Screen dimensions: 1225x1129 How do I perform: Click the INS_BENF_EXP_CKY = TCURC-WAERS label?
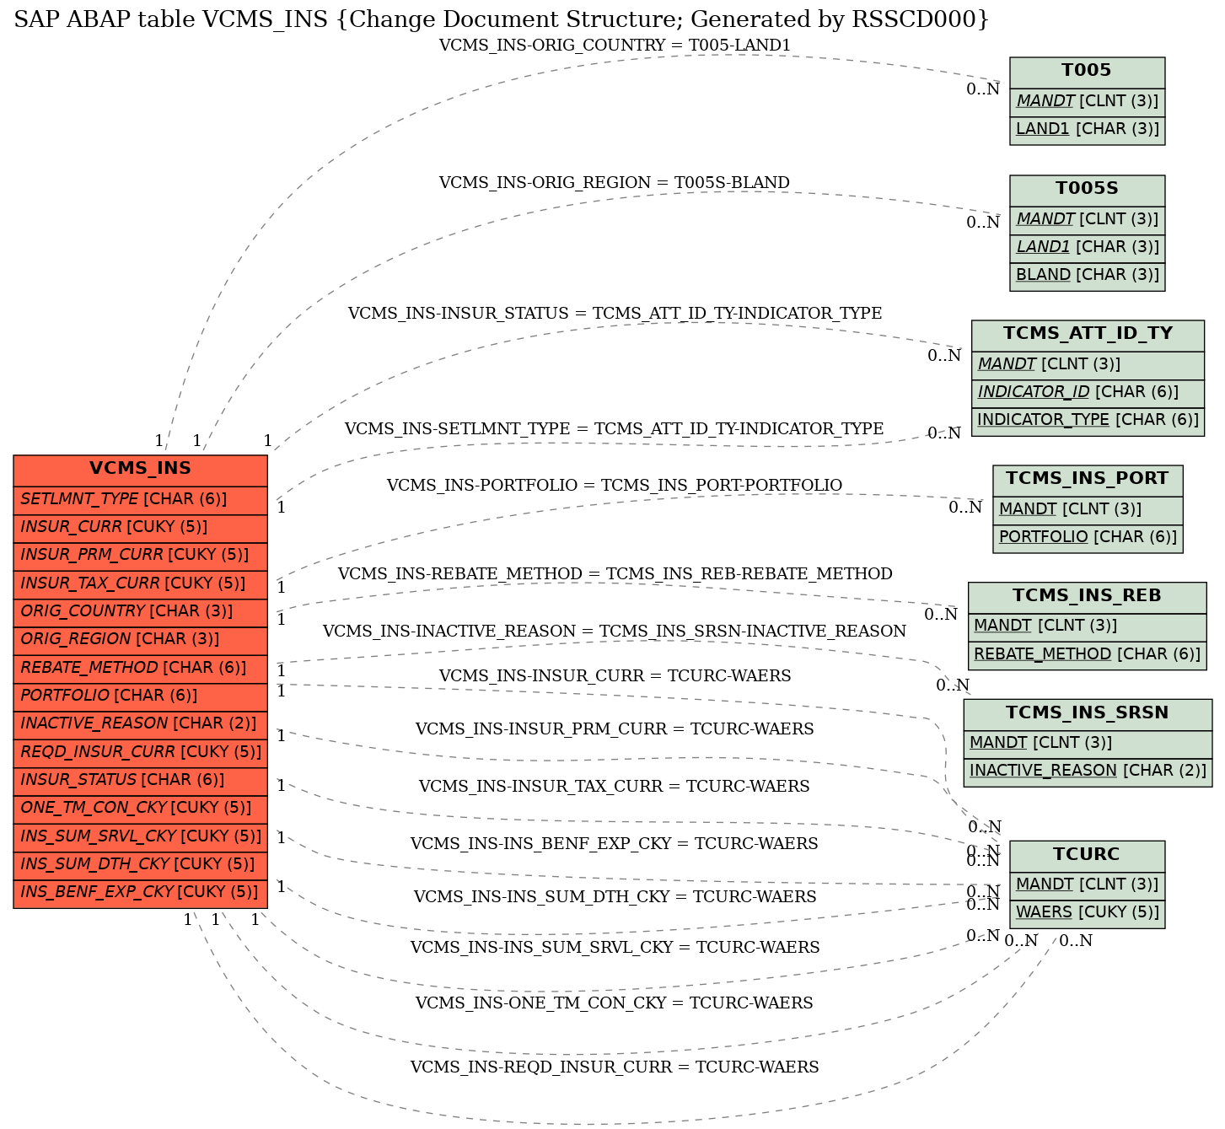pyautogui.click(x=615, y=844)
